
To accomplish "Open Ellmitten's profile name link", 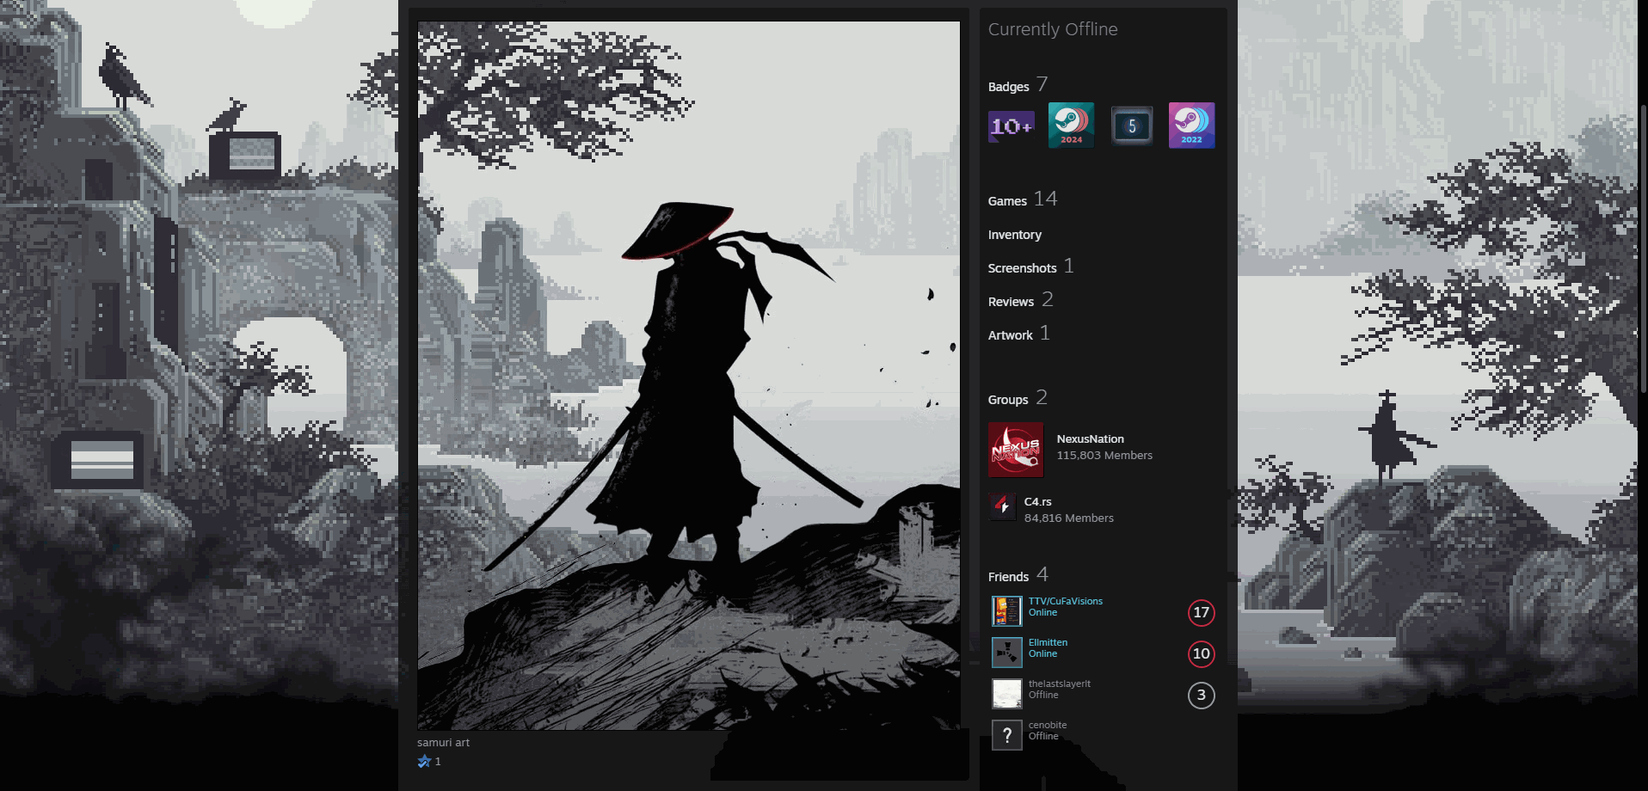I will coord(1048,642).
